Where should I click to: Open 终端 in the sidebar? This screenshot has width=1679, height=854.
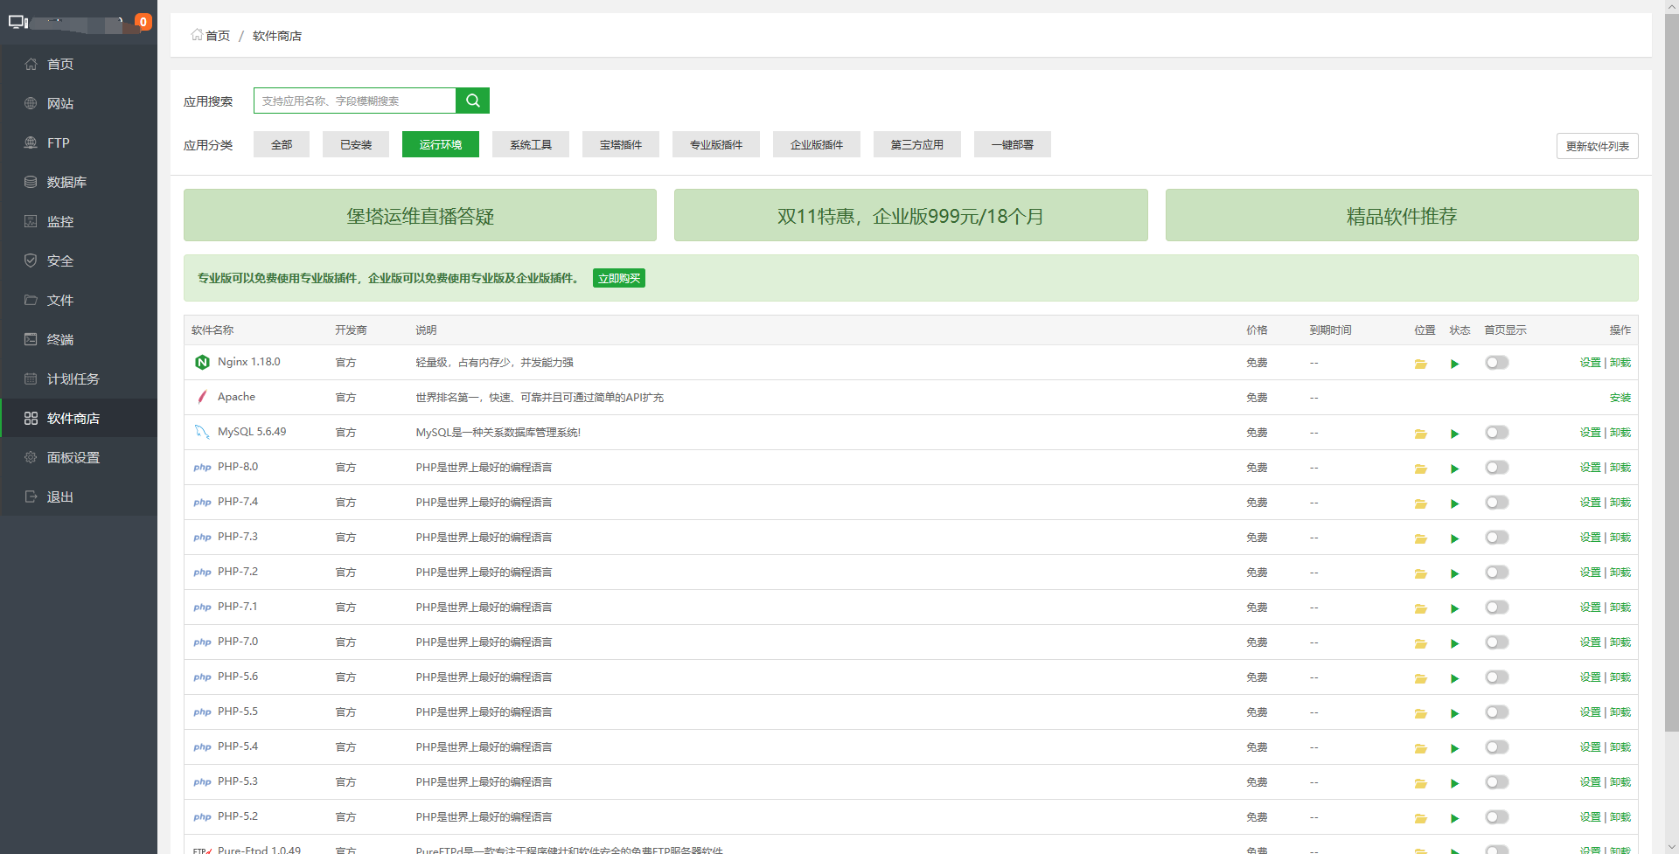pos(79,339)
